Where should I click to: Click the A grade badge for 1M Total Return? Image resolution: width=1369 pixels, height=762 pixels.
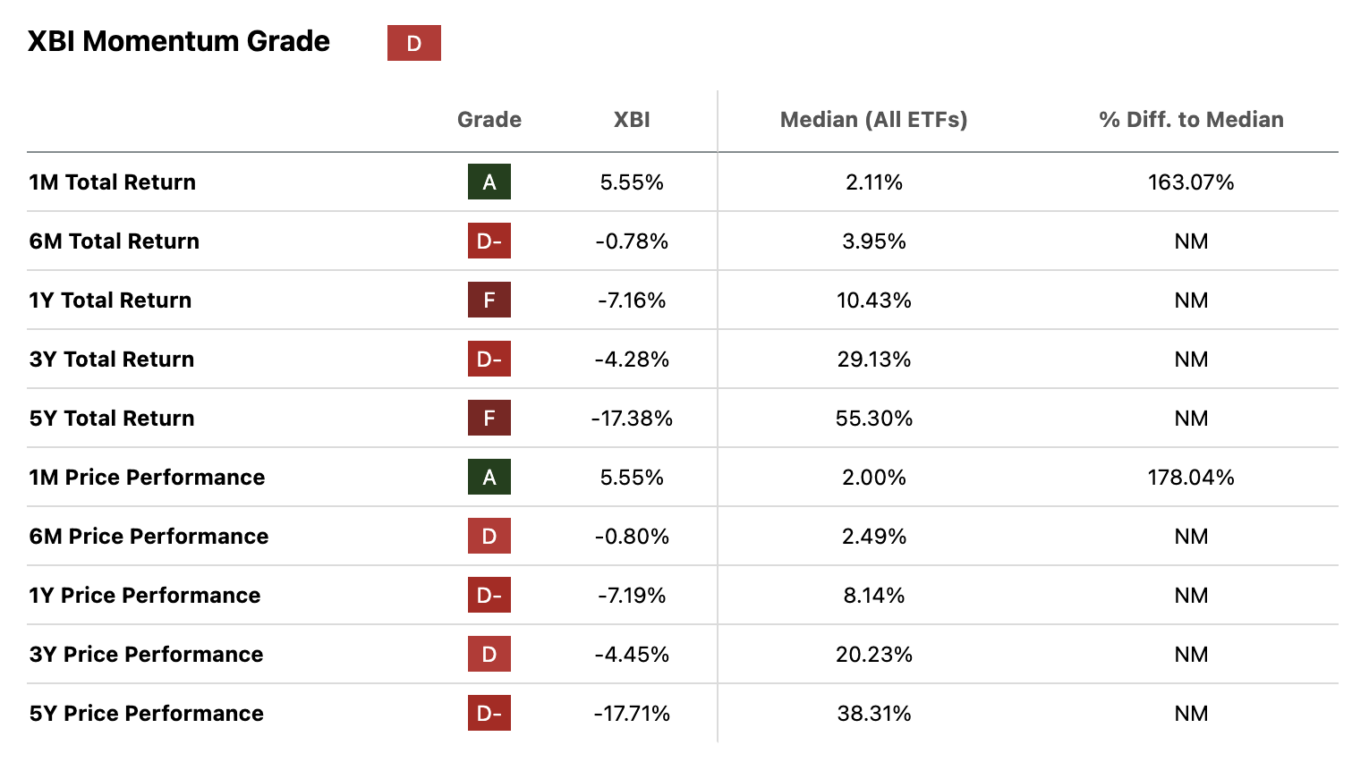[489, 182]
